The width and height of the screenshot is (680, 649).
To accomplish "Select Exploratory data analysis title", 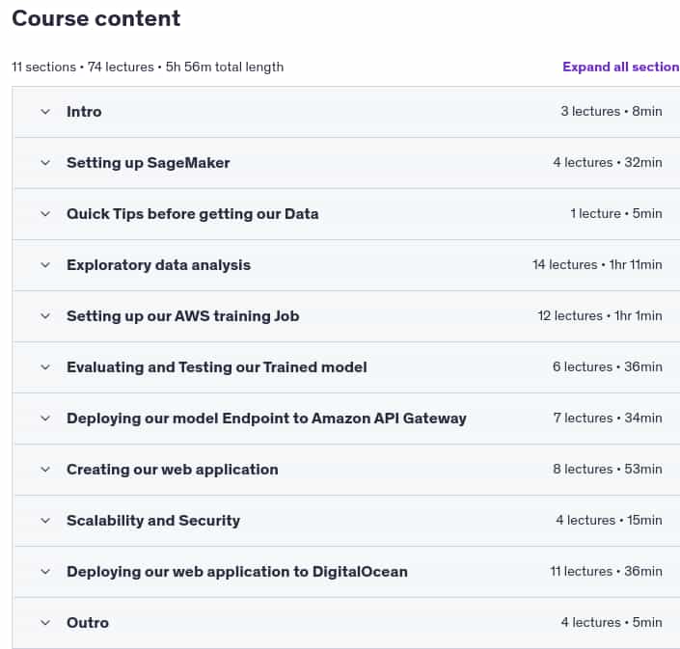I will click(x=159, y=265).
